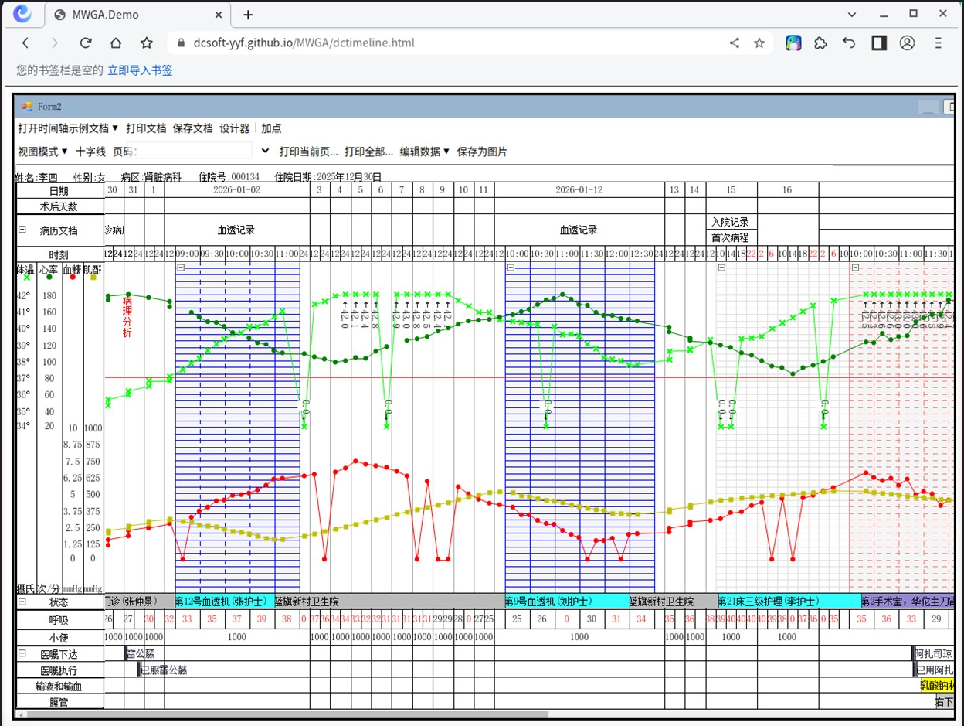The image size is (964, 726).
Task: Open the browser profile avatar icon
Action: (908, 43)
